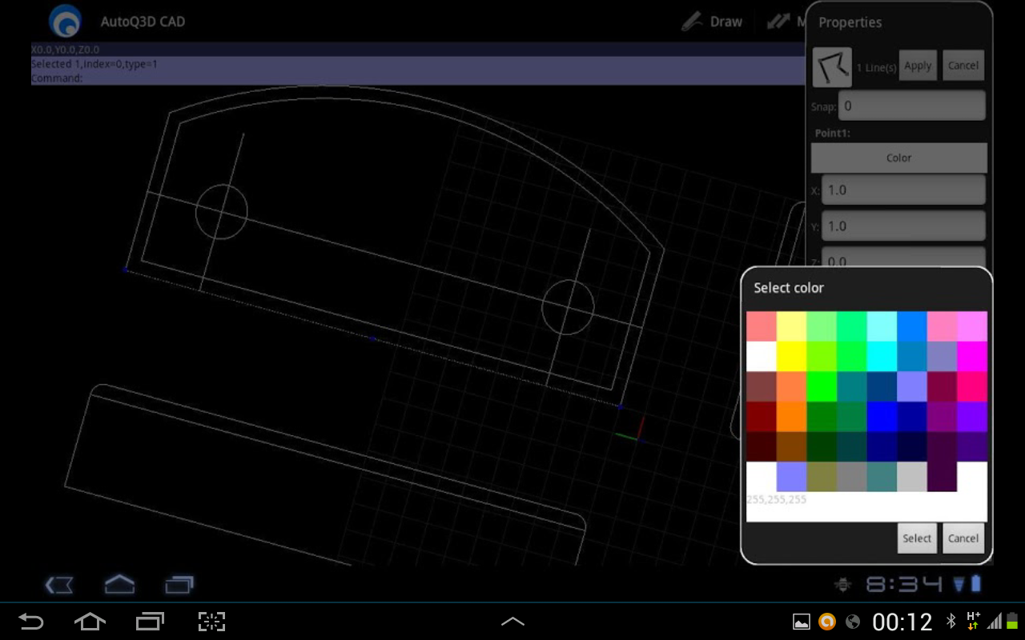Choose the pure yellow swatch
The width and height of the screenshot is (1025, 640).
click(792, 357)
